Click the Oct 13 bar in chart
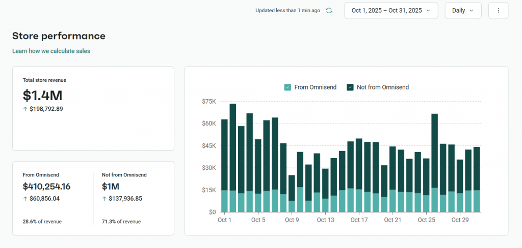The width and height of the screenshot is (522, 248). pos(325,190)
